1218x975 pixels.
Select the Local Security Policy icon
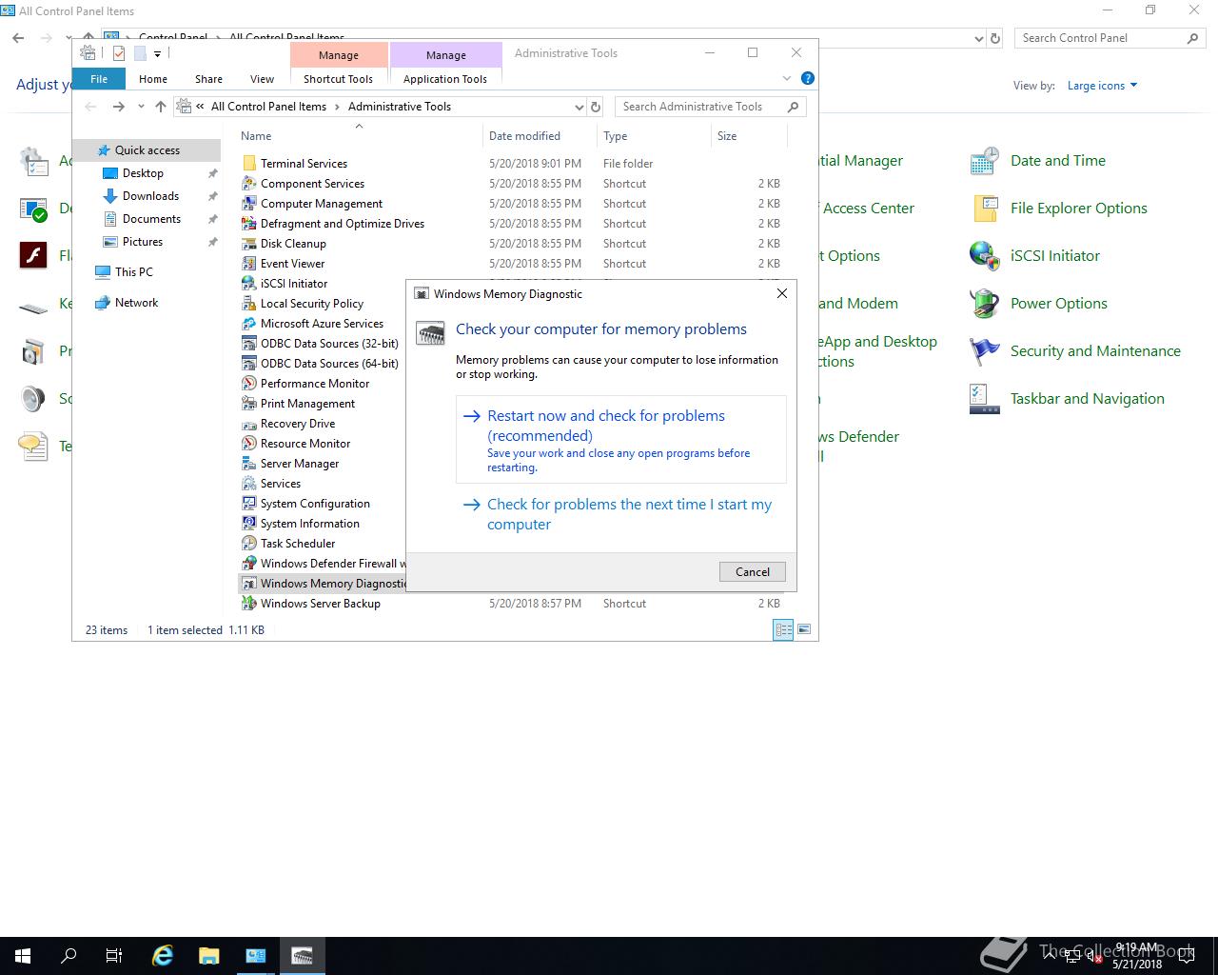(x=249, y=304)
